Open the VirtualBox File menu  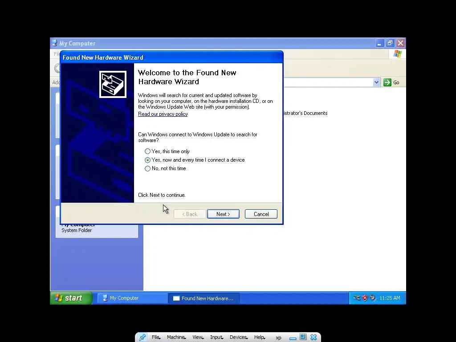pos(156,338)
